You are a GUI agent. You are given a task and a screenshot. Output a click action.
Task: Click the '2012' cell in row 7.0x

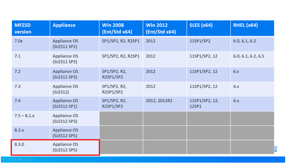[165, 44]
